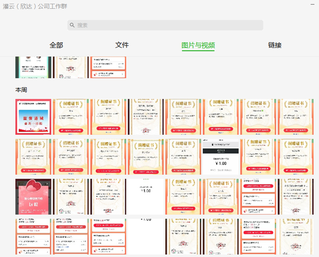Open teal-bordered chat screenshot thumbnail above 本周
The image size is (319, 257).
[33, 67]
